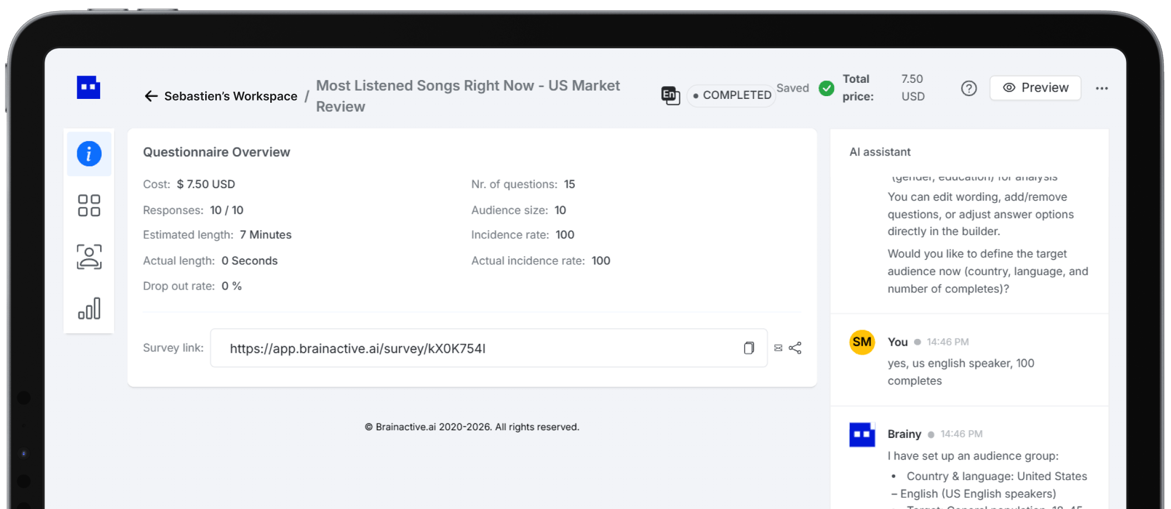The height and width of the screenshot is (509, 1171).
Task: Open the questionnaire builder grid icon
Action: pos(89,205)
